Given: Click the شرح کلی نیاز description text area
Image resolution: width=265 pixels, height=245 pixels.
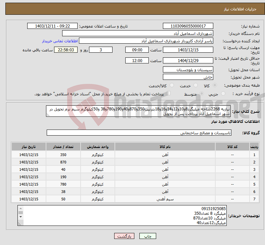Looking at the screenshot, I should (x=138, y=111).
